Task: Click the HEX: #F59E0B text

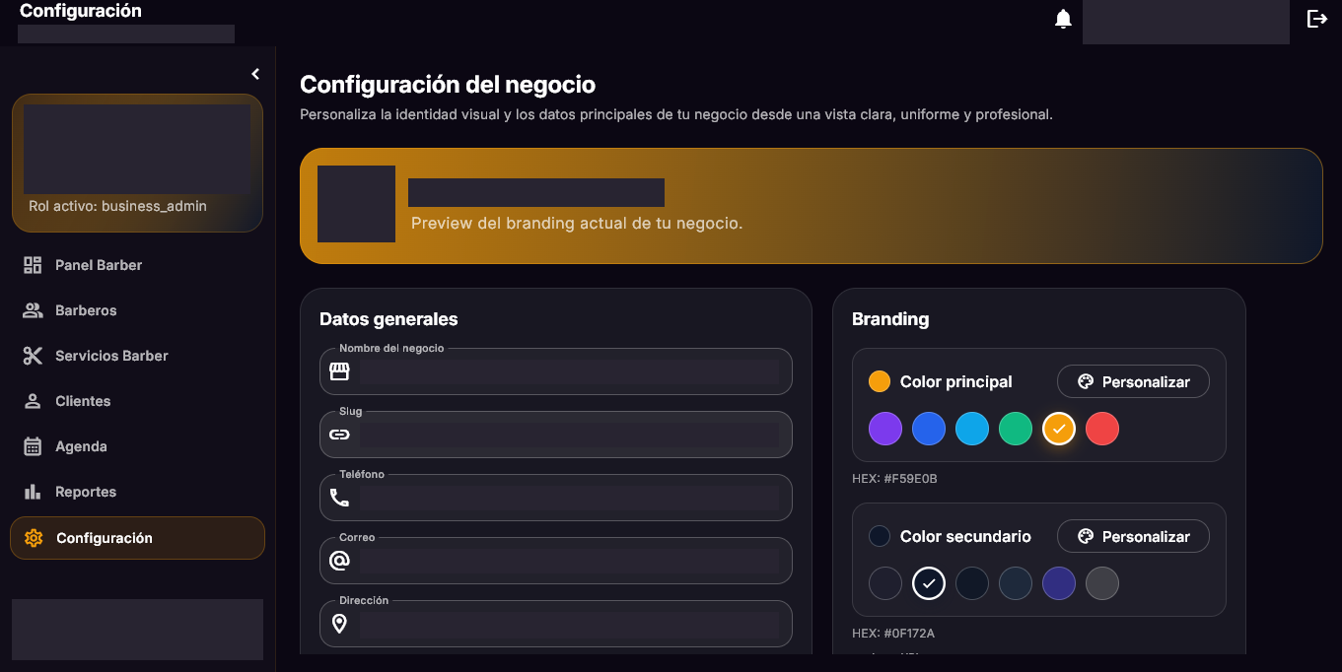Action: point(894,479)
